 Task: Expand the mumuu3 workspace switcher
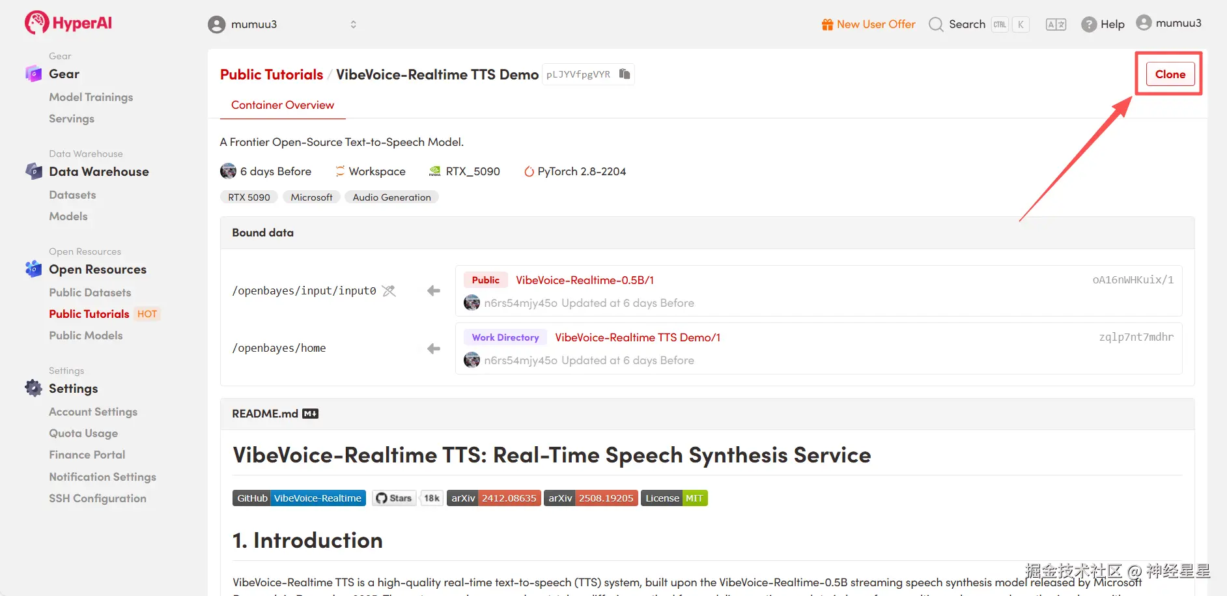[353, 25]
